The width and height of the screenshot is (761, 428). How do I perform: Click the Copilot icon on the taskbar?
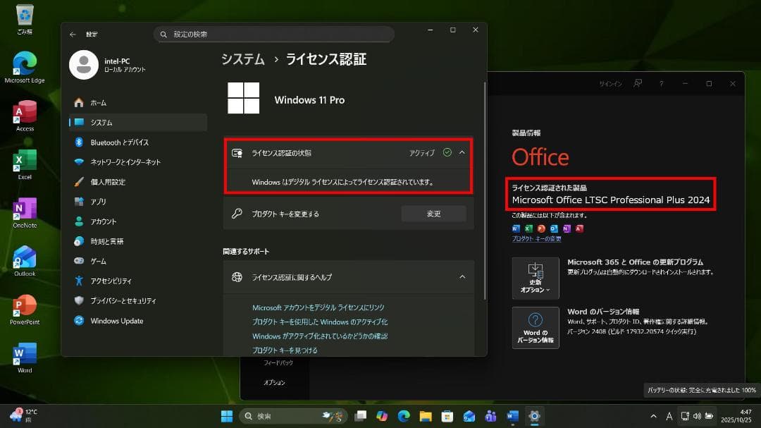(382, 416)
